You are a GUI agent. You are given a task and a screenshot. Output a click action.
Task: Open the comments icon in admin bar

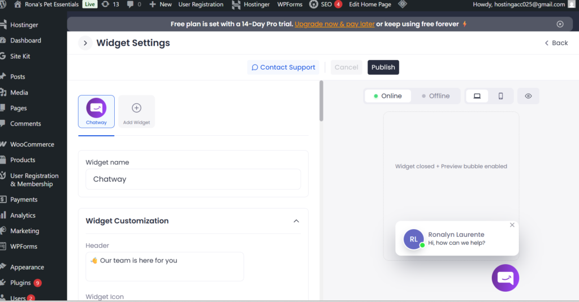[x=134, y=5]
